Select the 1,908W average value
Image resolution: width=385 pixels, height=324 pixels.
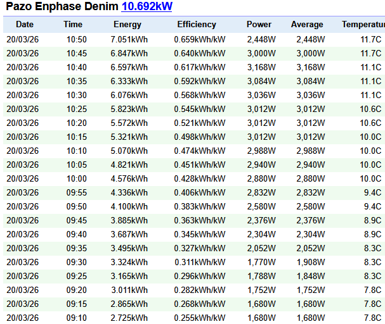tap(311, 262)
